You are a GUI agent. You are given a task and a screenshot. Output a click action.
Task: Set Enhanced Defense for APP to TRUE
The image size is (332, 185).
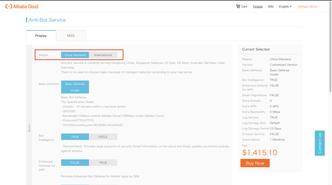click(x=103, y=163)
